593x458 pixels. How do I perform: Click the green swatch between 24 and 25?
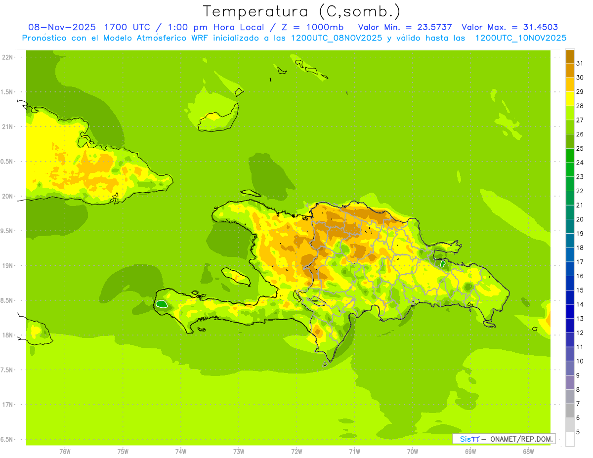pyautogui.click(x=570, y=155)
